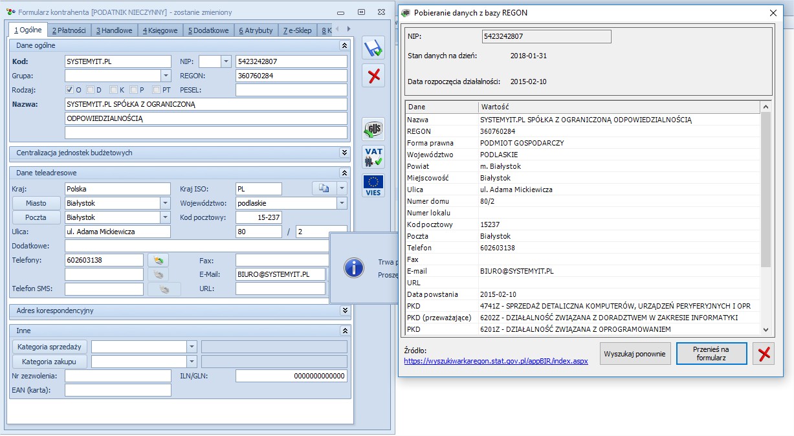This screenshot has width=794, height=436.
Task: Switch to the 3 Handlowe tab
Action: 115,30
